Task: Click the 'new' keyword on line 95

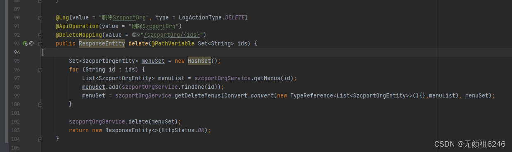Action: pos(180,61)
